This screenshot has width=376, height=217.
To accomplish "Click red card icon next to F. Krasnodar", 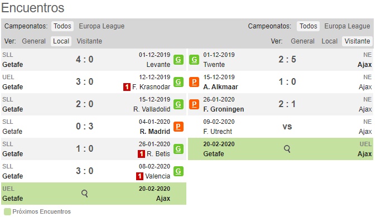I will coord(127,87).
